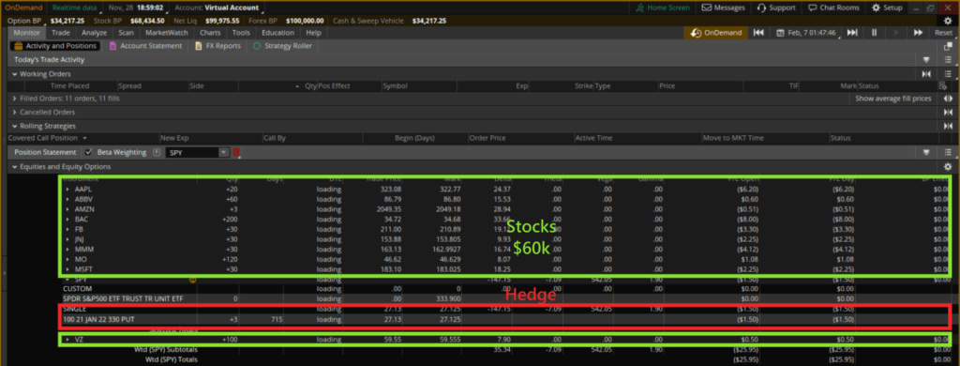Screen dimensions: 960x366
Task: Collapse the Working Orders section
Action: point(14,74)
